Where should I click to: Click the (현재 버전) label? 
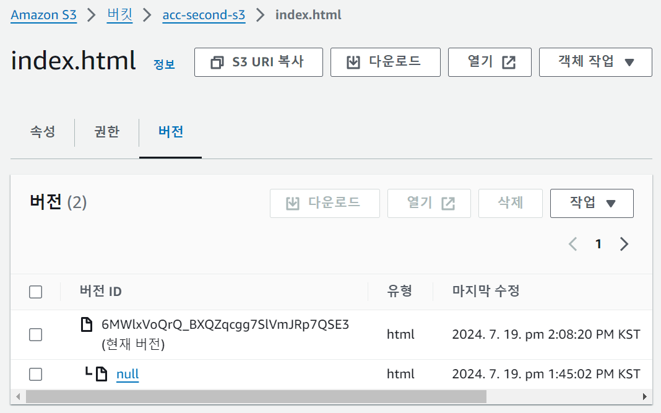[133, 344]
